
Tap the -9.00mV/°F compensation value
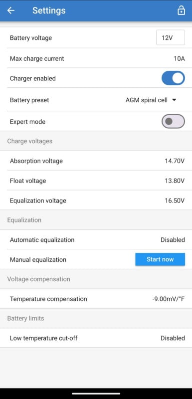click(x=169, y=299)
